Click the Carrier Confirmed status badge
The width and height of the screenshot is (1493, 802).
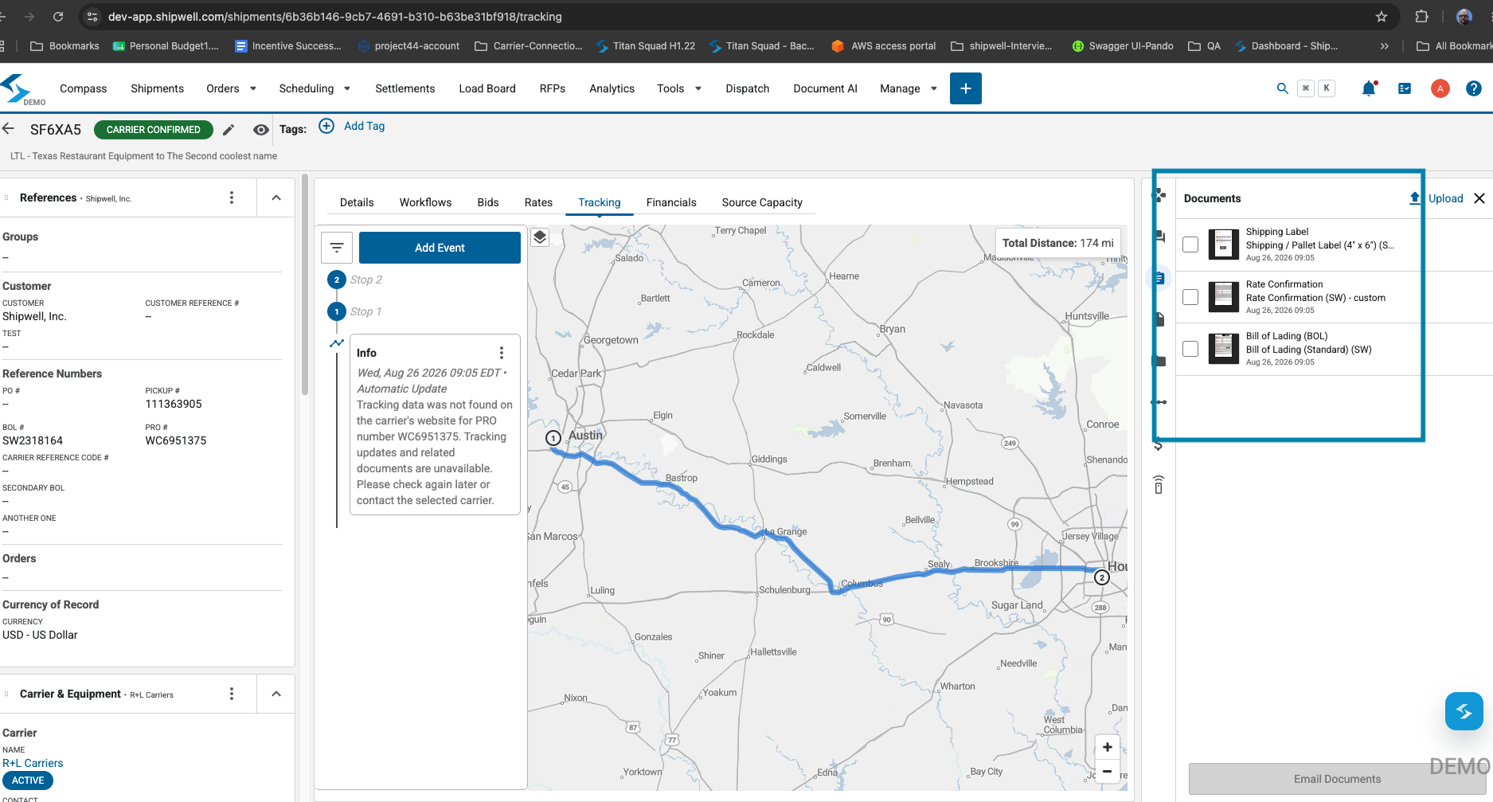(x=154, y=130)
